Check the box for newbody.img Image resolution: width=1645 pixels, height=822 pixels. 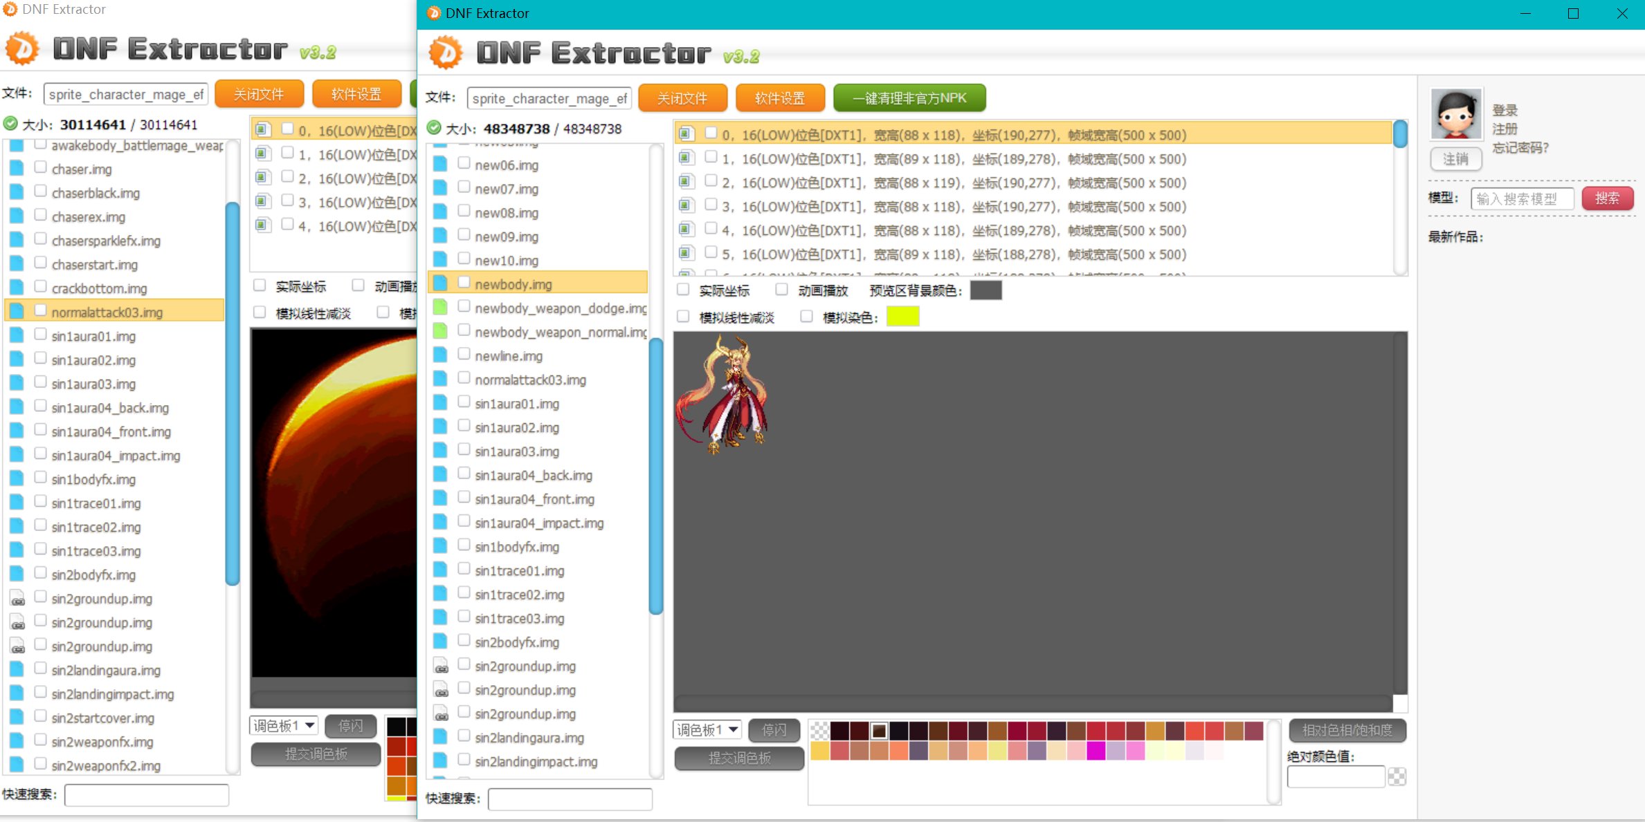[x=464, y=282]
